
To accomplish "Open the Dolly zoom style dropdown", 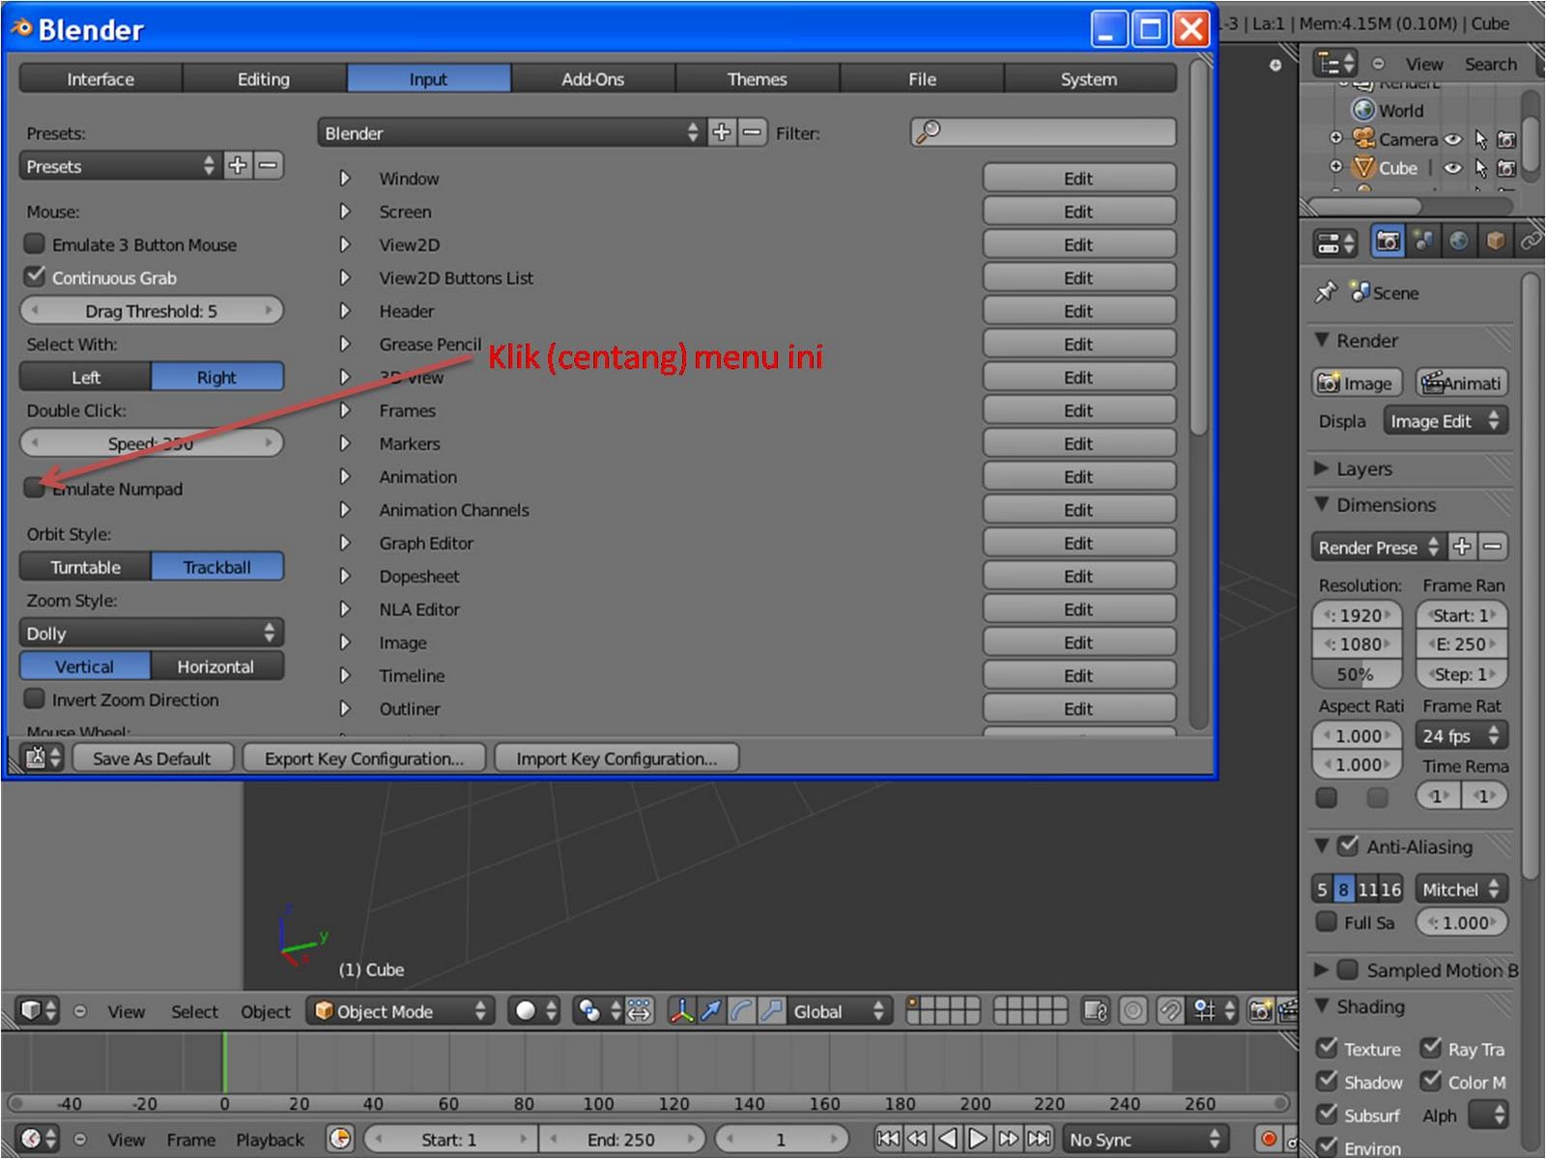I will tap(152, 633).
